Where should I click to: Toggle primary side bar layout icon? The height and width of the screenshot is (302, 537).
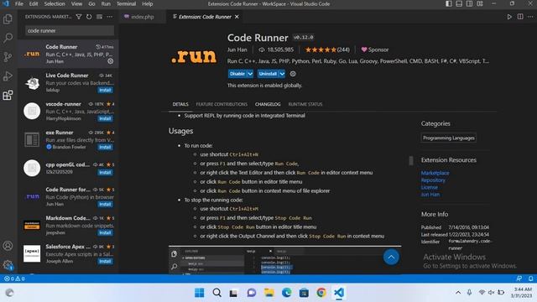[449, 3]
